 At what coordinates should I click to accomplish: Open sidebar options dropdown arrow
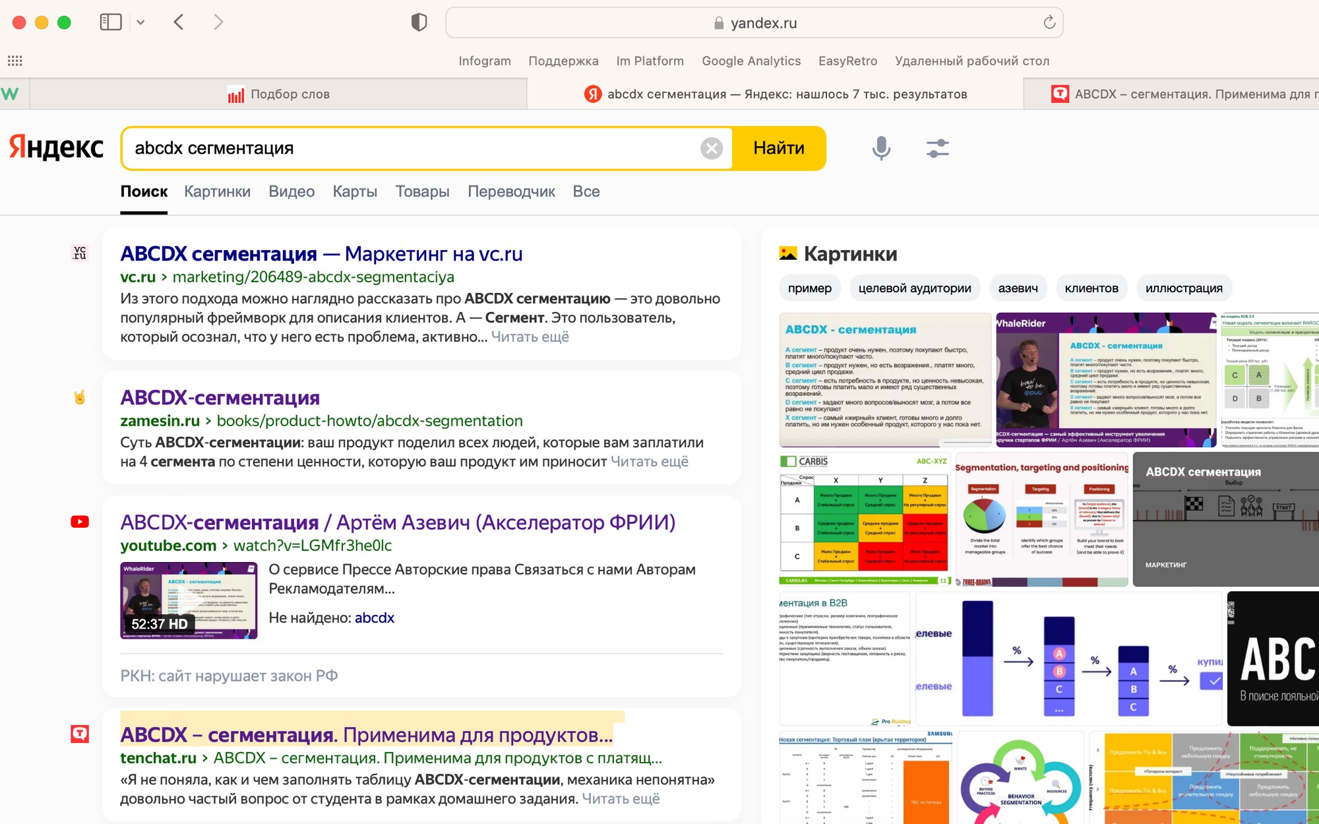click(140, 22)
